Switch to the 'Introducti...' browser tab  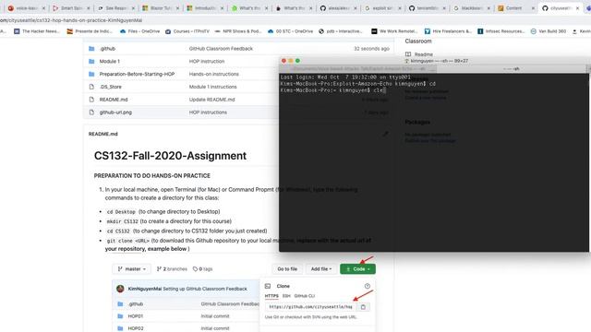(x=204, y=8)
